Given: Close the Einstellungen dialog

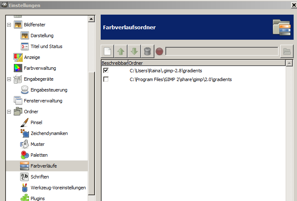Looking at the screenshot, I should tap(294, 5).
